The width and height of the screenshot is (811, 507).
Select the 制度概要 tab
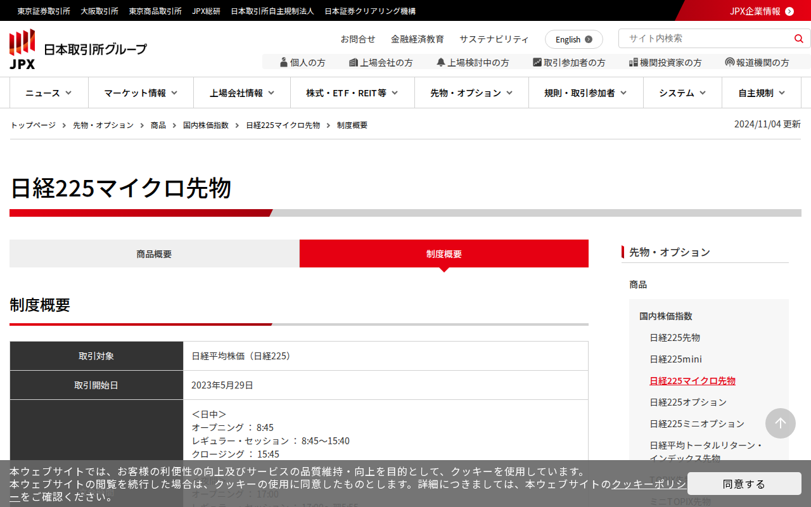tap(444, 253)
